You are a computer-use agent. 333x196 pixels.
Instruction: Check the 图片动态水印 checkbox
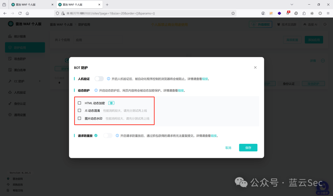pyautogui.click(x=80, y=118)
